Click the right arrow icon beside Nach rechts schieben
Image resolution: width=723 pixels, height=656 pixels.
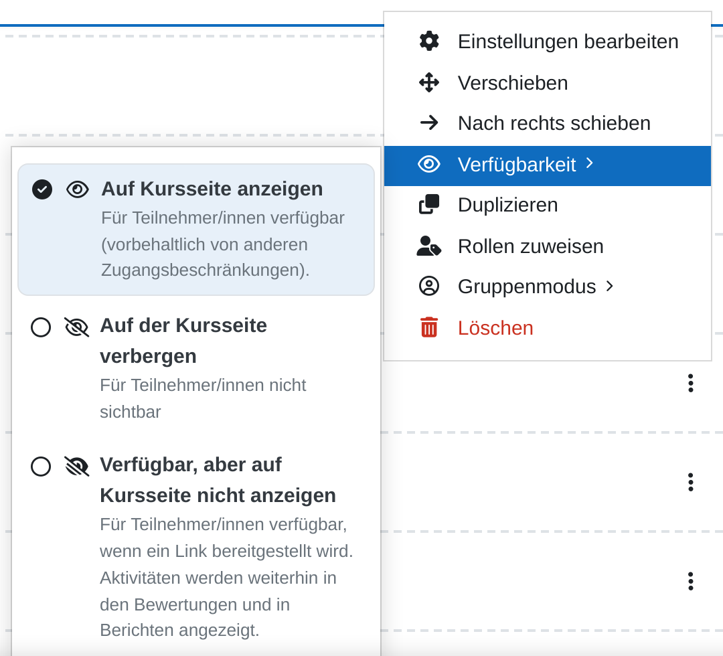429,122
